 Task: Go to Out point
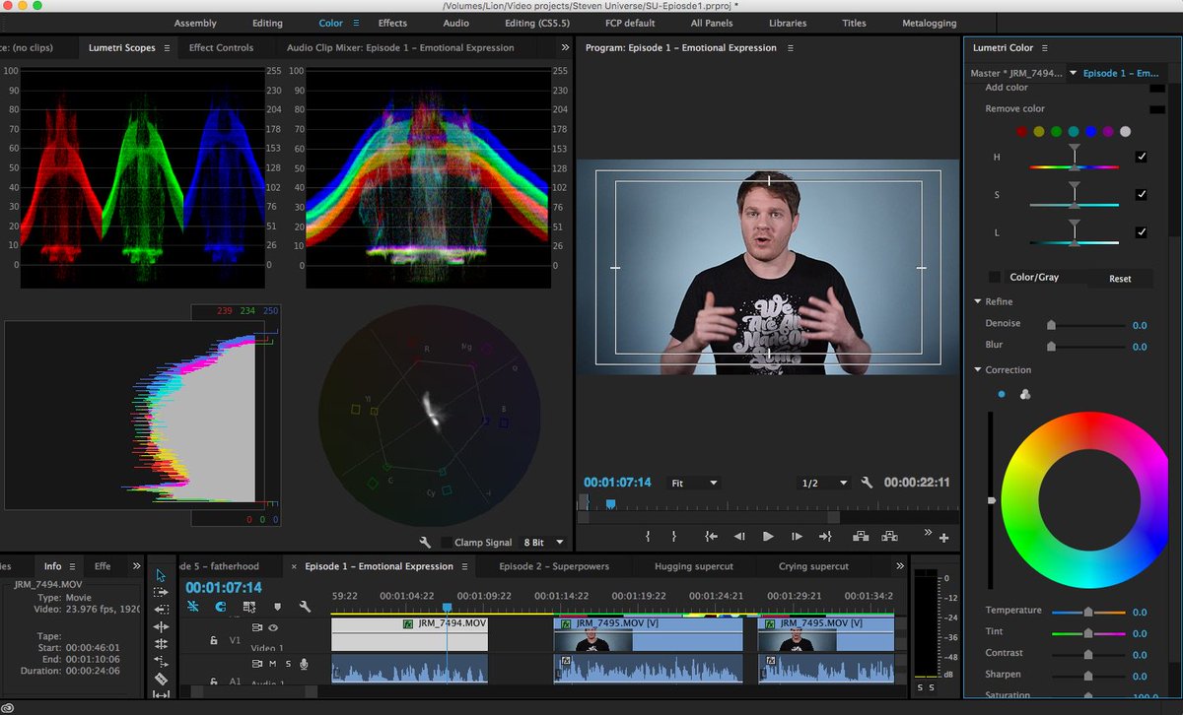pyautogui.click(x=826, y=537)
